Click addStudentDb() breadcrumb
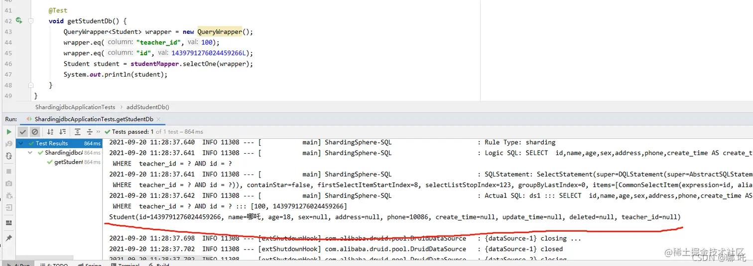 tap(148, 107)
